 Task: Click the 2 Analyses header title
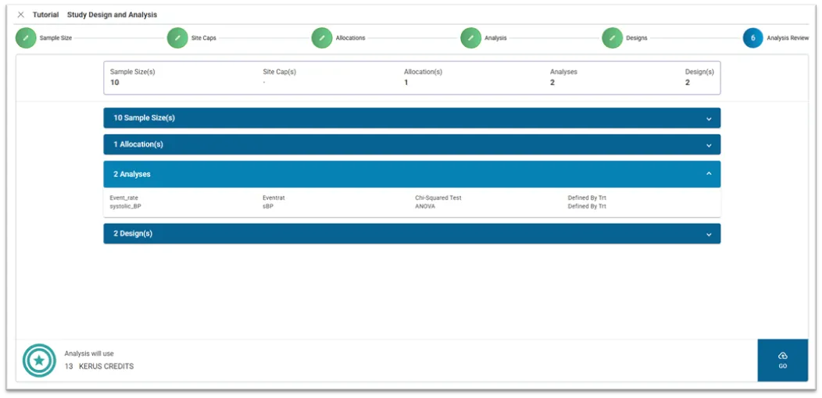(132, 174)
